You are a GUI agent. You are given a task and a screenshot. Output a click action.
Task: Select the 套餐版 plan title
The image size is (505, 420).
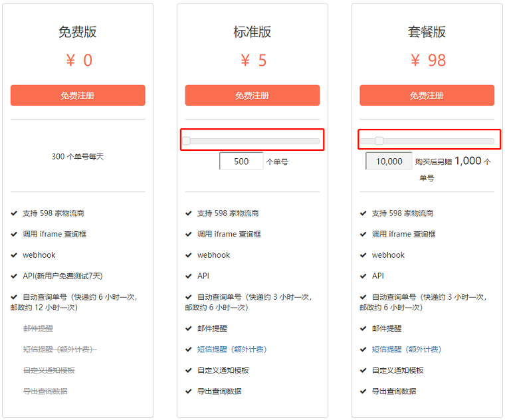coord(427,32)
